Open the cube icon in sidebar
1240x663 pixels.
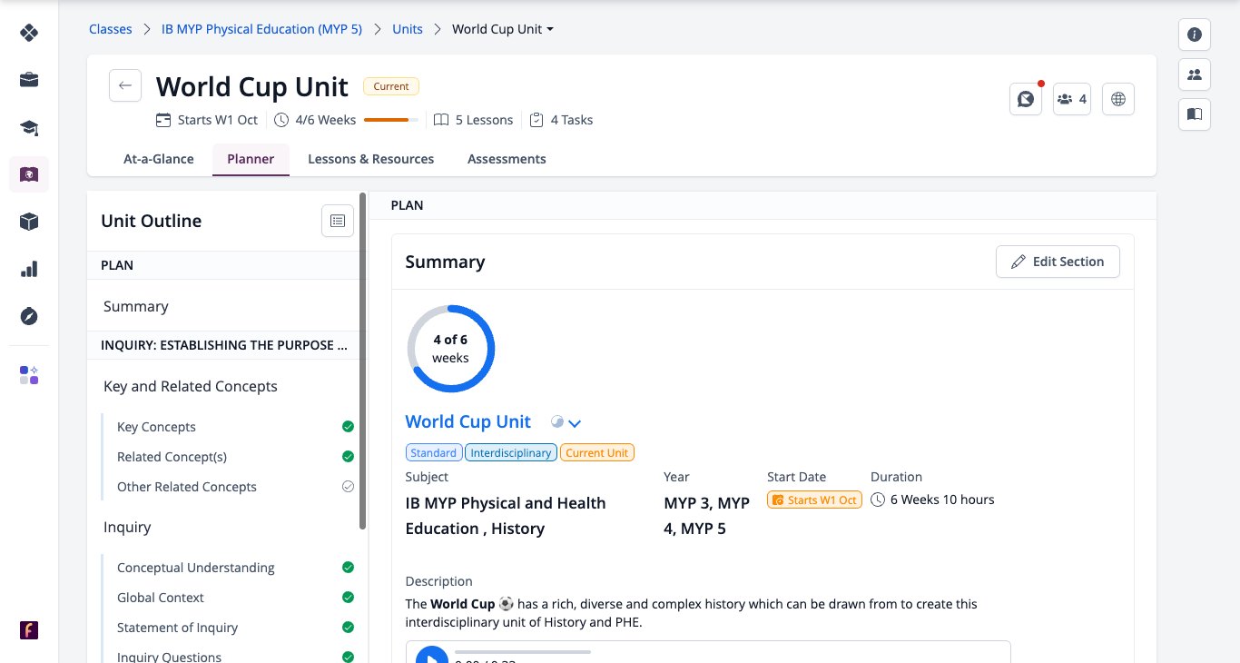[29, 222]
